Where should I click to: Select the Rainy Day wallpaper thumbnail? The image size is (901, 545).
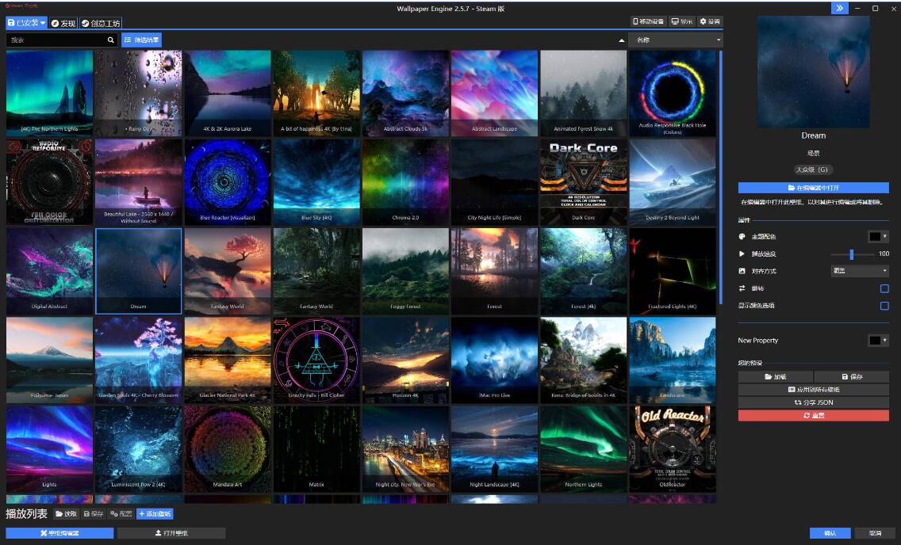pos(139,93)
